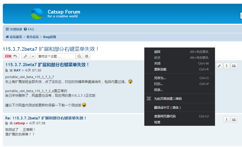Click the red 回复 reply button

[11, 56]
